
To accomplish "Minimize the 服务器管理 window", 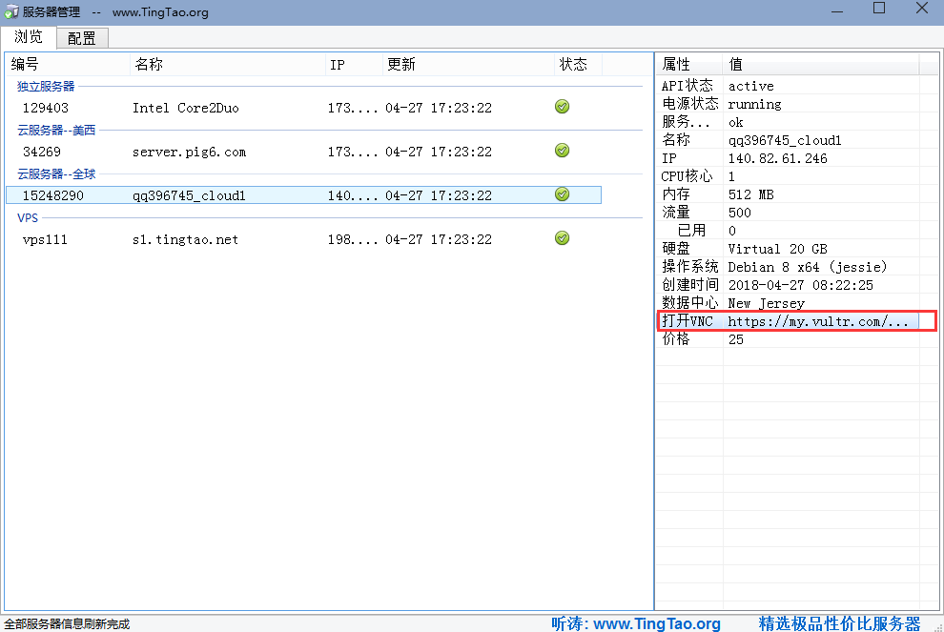I will click(837, 10).
